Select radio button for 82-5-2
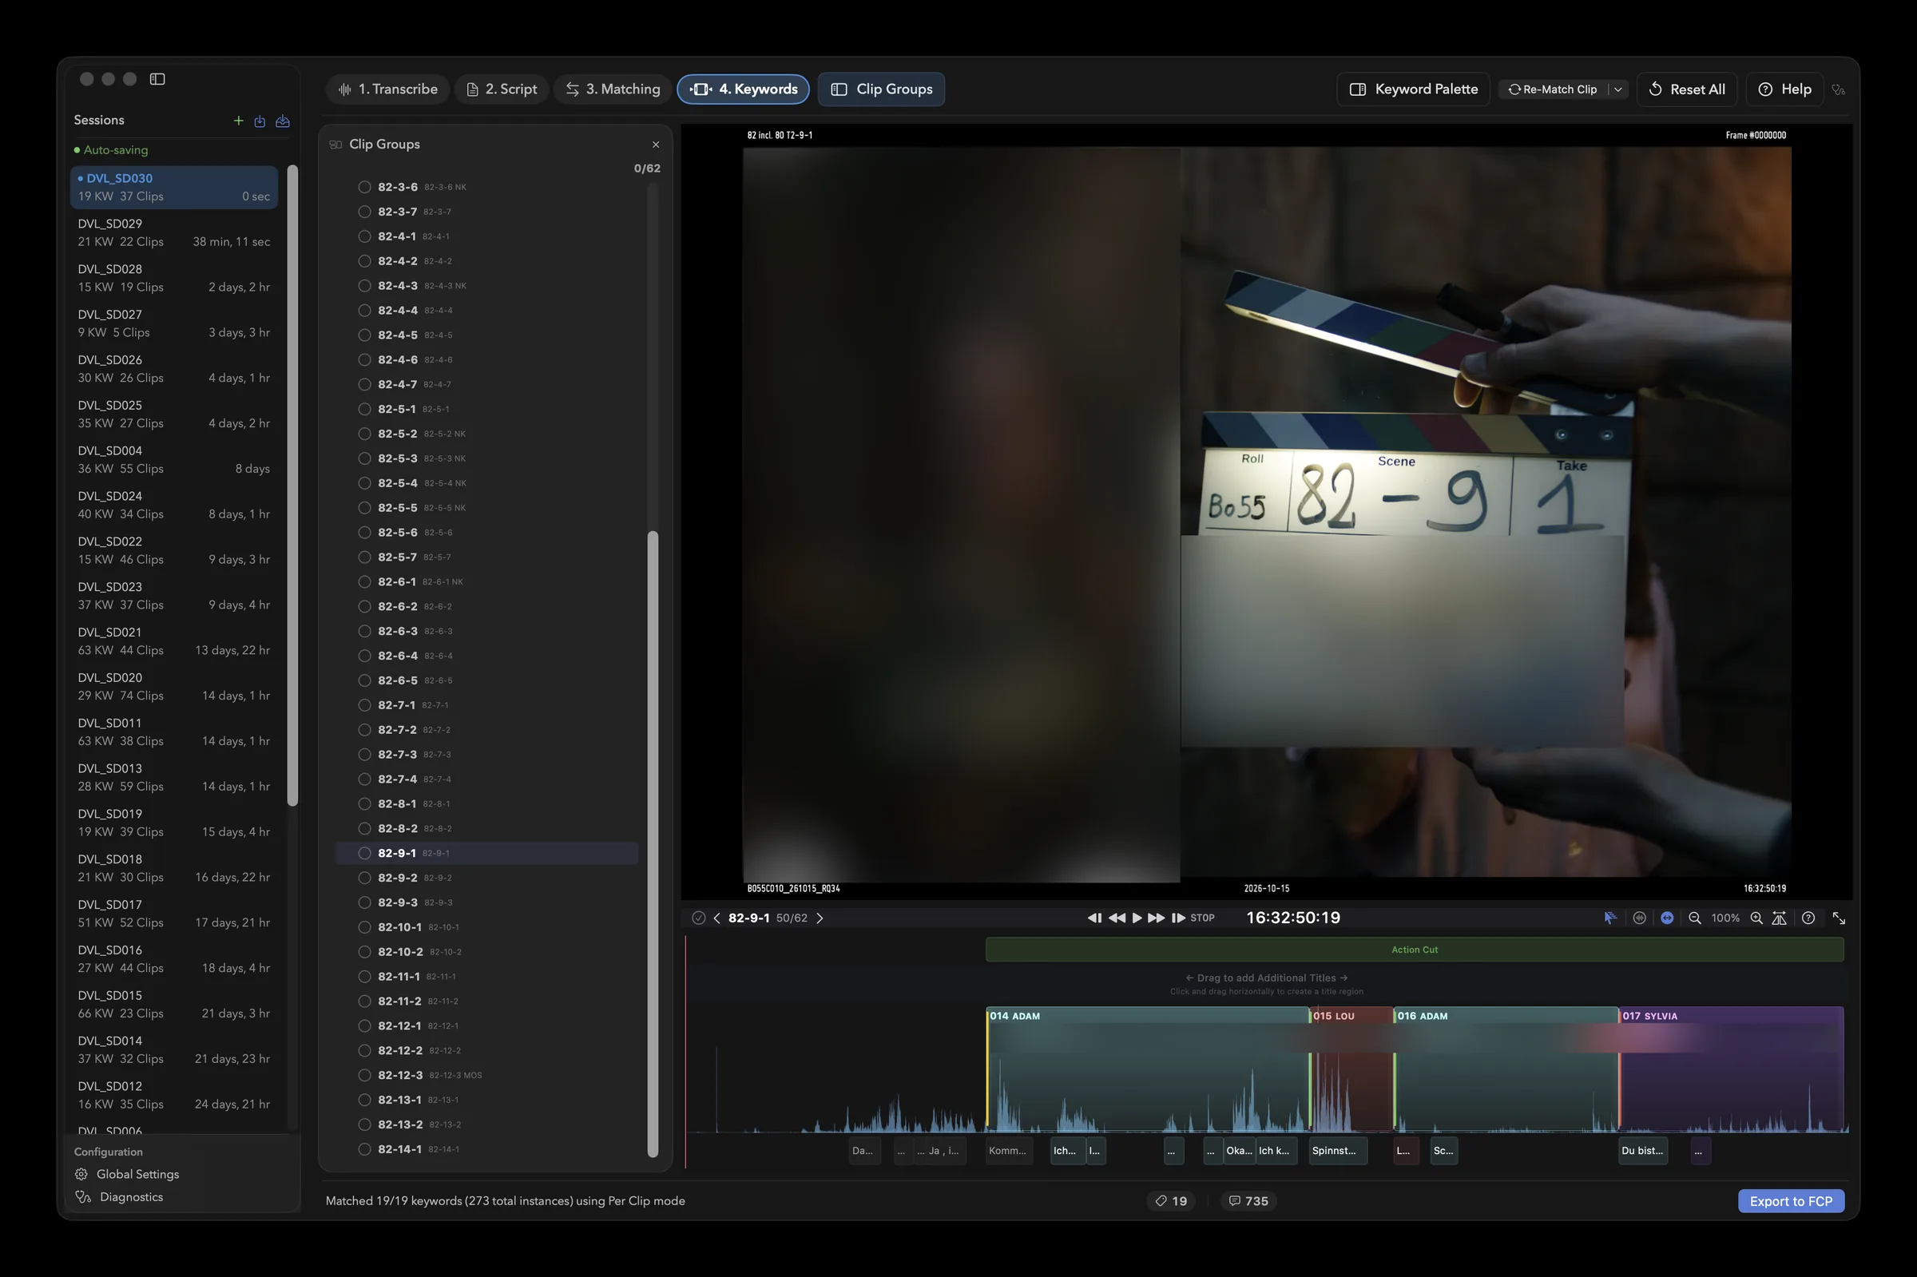This screenshot has height=1277, width=1917. [x=365, y=434]
